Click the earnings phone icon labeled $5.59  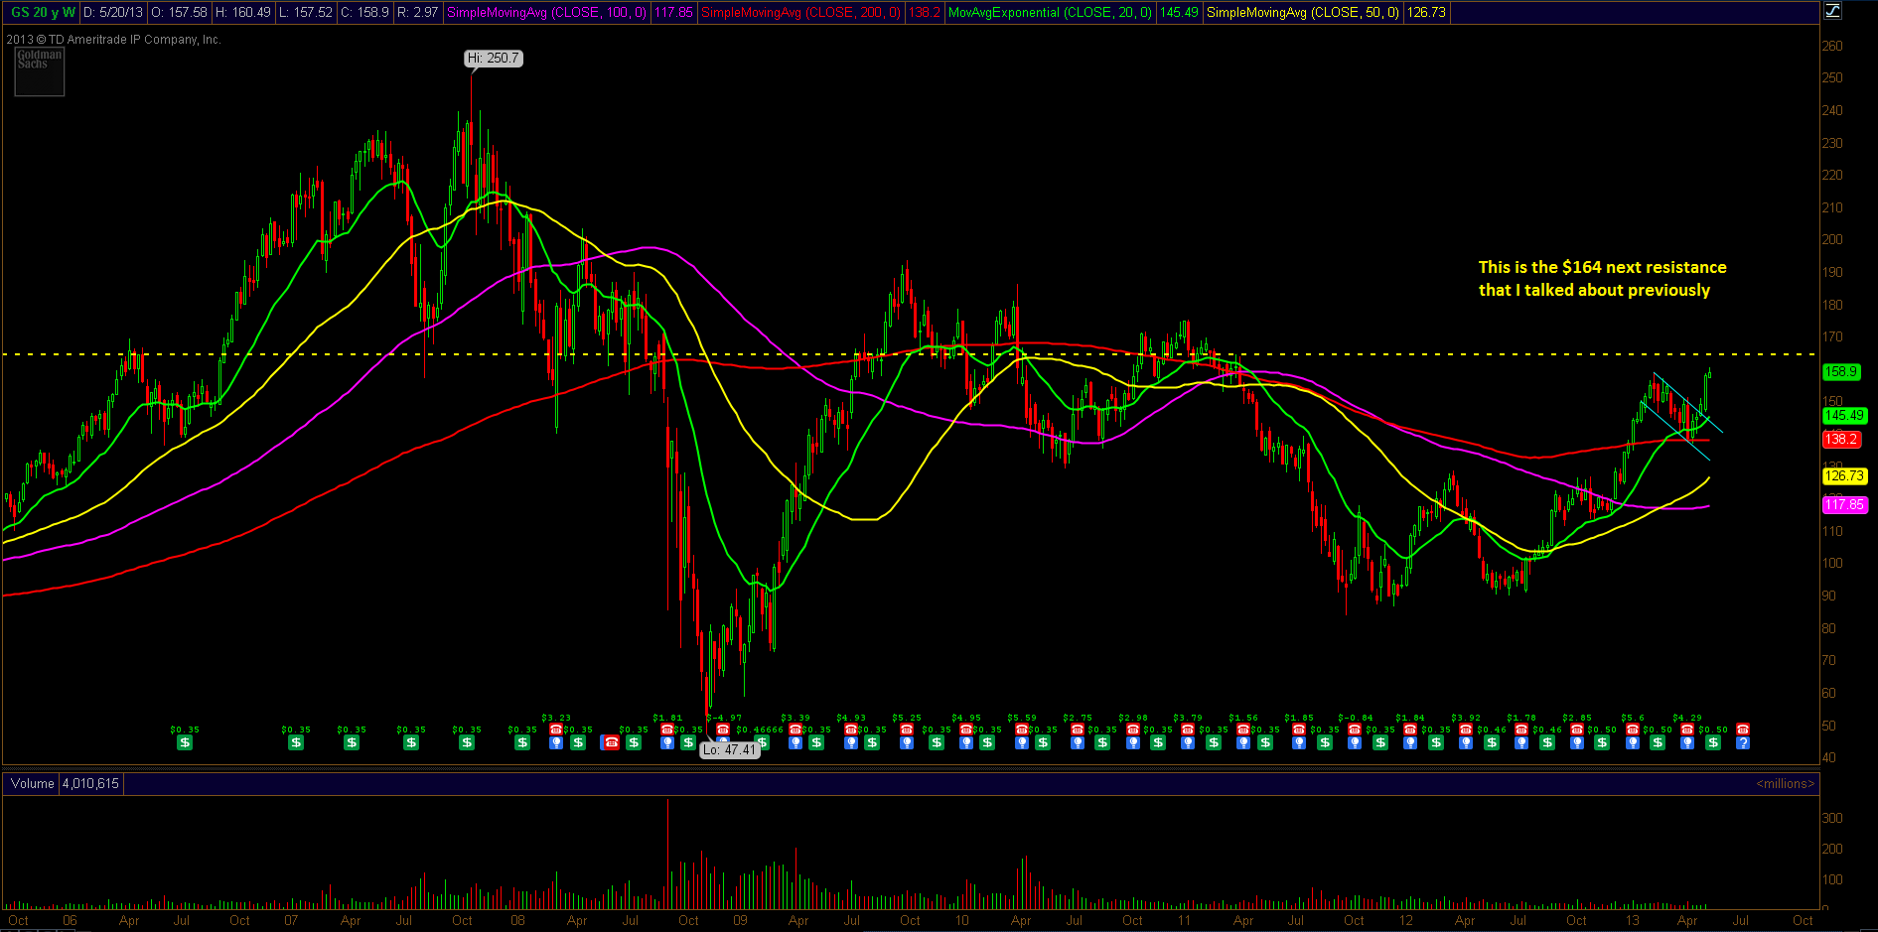coord(1021,730)
